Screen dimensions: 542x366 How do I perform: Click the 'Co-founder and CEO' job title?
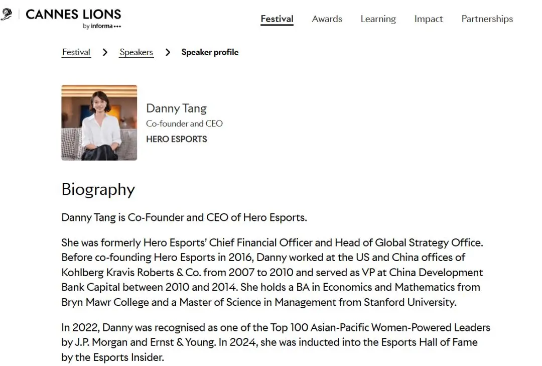(184, 124)
